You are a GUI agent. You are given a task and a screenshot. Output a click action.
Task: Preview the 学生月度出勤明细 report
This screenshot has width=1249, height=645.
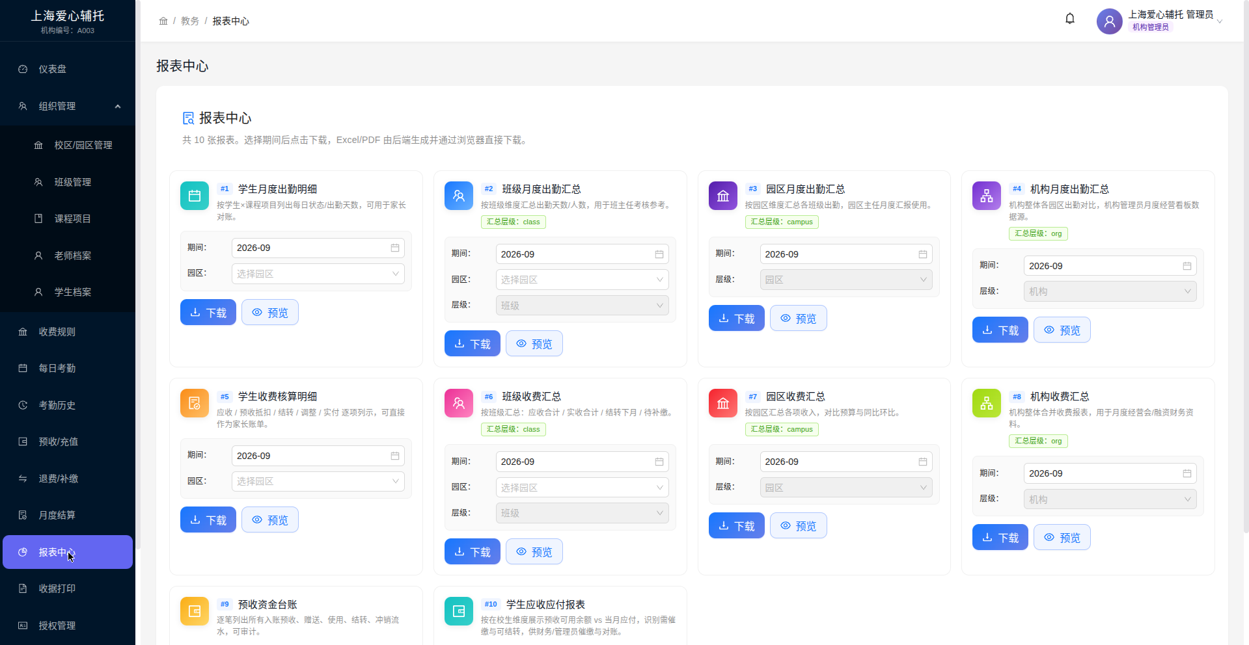(x=270, y=312)
